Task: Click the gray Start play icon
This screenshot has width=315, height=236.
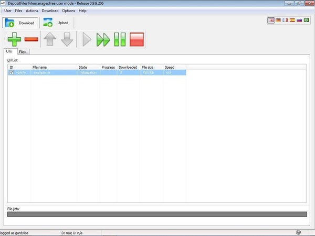Action: click(87, 39)
